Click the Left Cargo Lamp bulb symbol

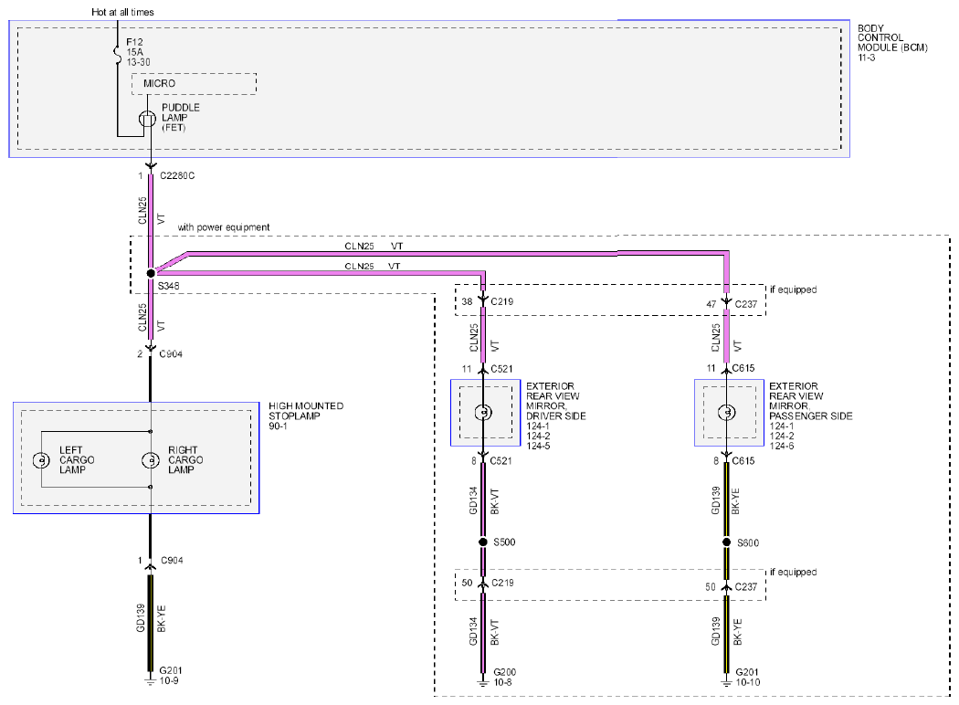point(41,460)
